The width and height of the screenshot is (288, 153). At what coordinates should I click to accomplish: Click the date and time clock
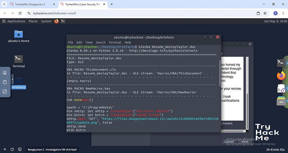pyautogui.click(x=275, y=21)
